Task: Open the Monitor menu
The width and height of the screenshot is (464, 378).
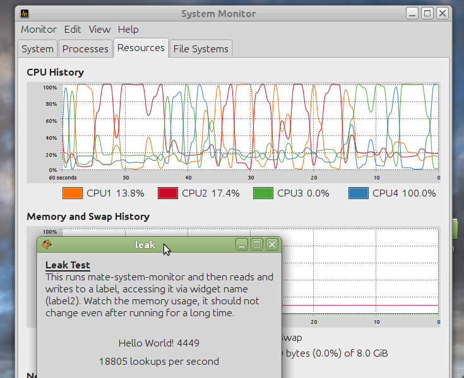Action: (39, 30)
